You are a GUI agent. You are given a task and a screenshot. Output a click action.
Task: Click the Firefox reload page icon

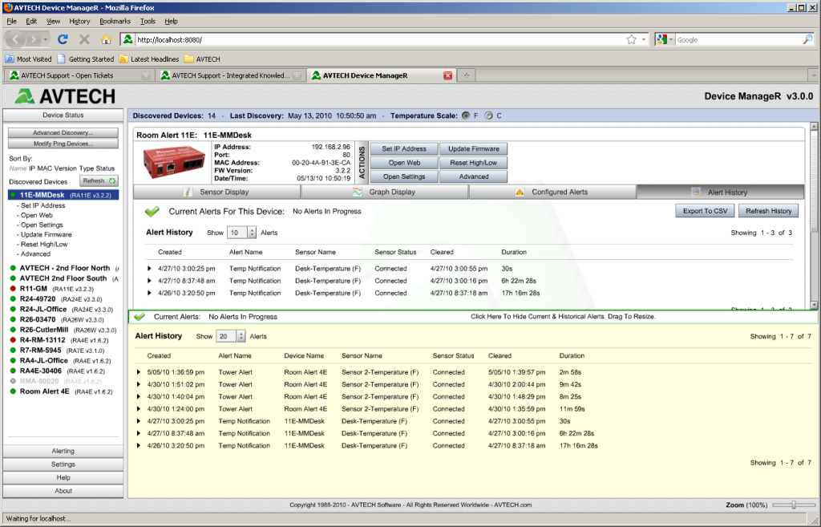63,39
